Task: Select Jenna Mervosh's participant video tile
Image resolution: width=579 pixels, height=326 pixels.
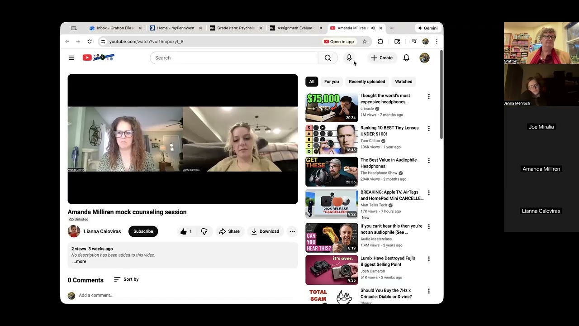Action: [541, 85]
